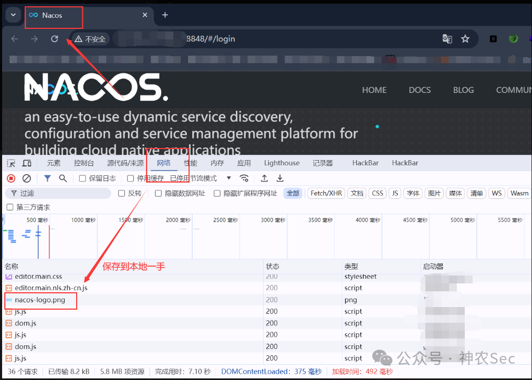Open the HOME navigation link
This screenshot has height=380, width=532.
(374, 90)
